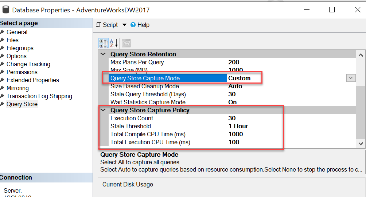Maximize the Database Properties window
The image size is (366, 197).
332,9
